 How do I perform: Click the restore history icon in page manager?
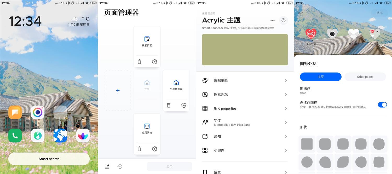[x=120, y=166]
